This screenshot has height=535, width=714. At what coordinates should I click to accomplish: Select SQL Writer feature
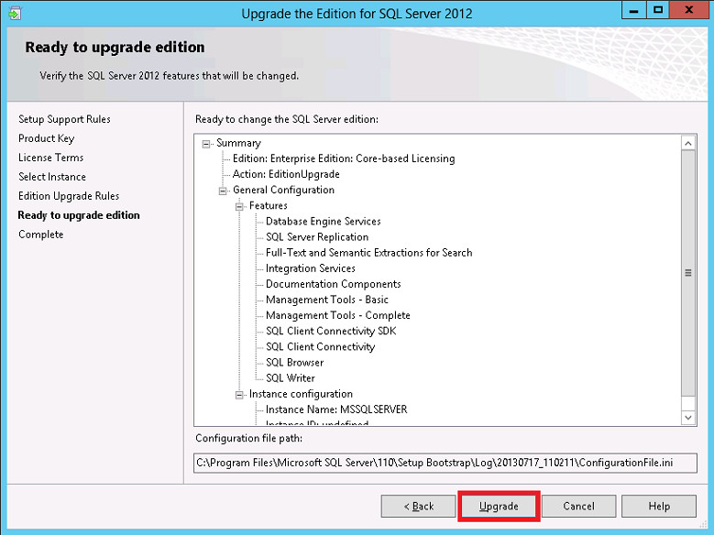point(291,378)
